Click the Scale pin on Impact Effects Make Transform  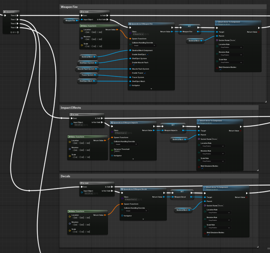[70, 156]
